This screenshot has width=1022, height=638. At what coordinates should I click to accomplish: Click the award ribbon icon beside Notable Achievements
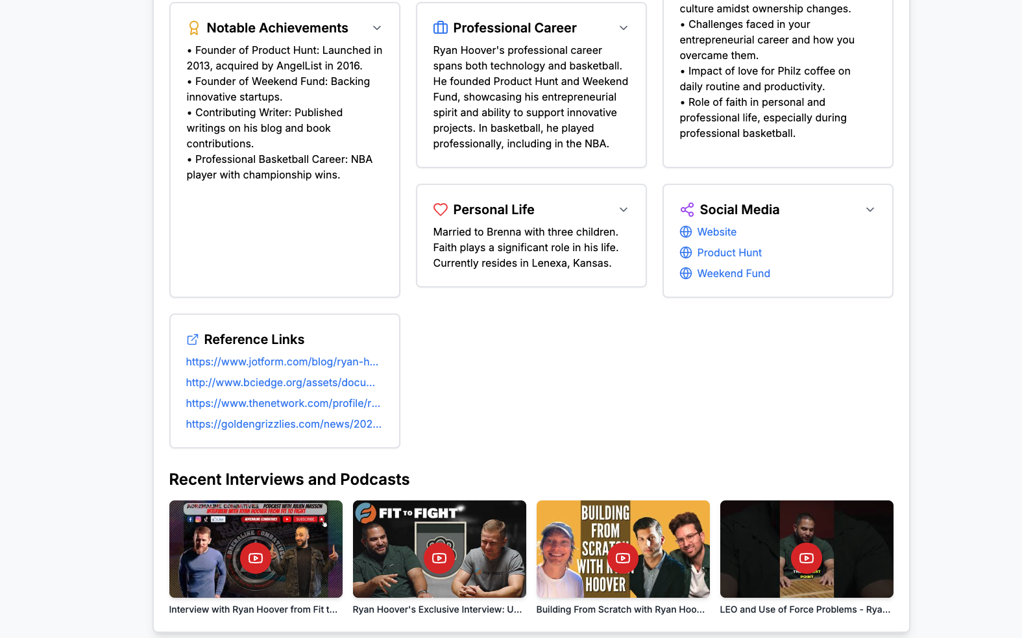pos(193,28)
